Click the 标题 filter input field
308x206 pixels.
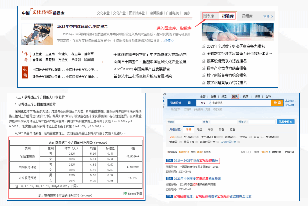187,122
